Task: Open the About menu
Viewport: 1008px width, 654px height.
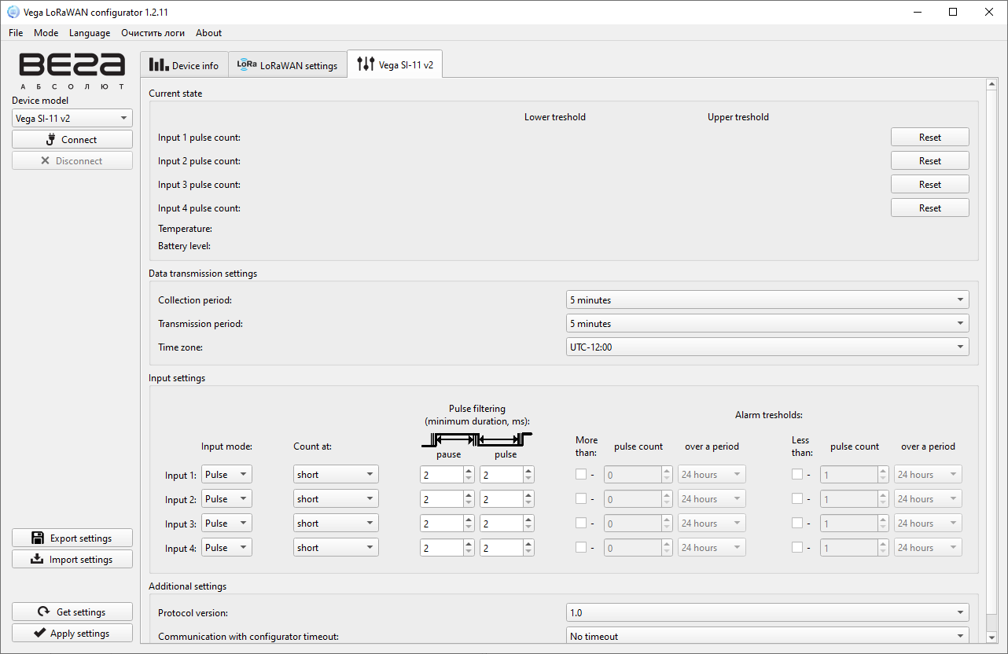Action: pos(209,33)
